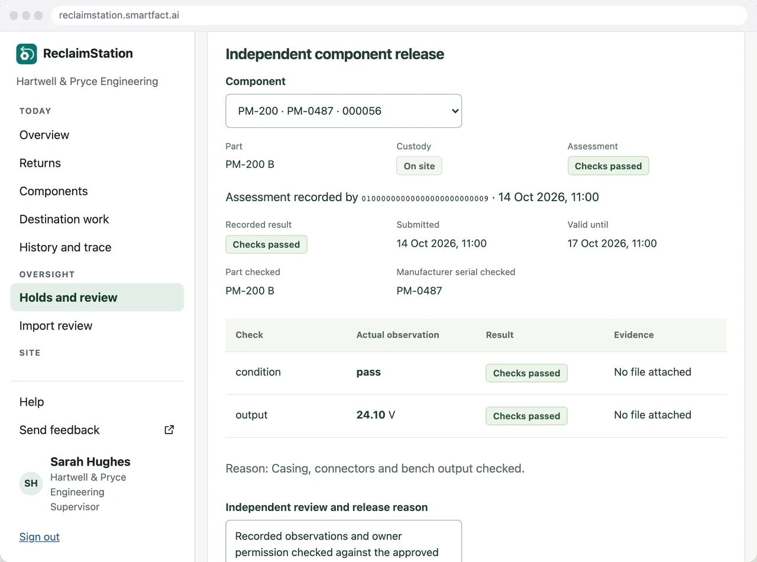Click the Part checked value PM-200 B

(250, 290)
